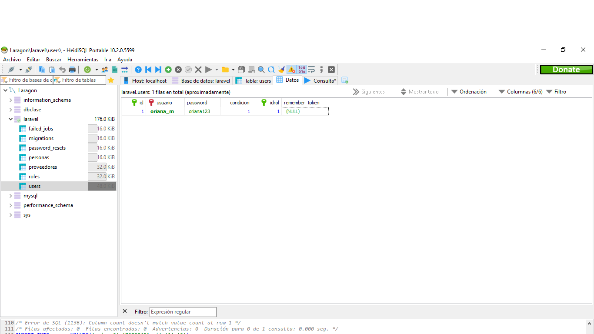The width and height of the screenshot is (594, 334).
Task: Collapse the Laragon tree node
Action: (5, 90)
